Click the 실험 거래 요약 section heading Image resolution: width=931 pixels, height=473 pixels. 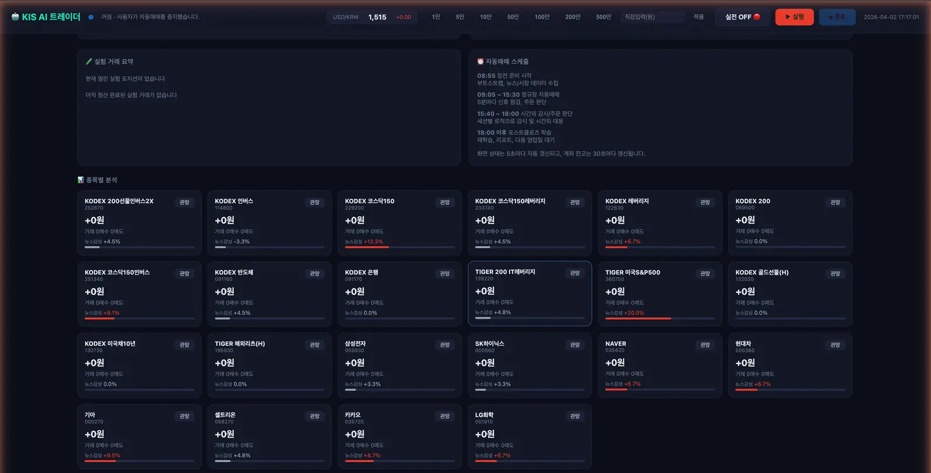[114, 62]
